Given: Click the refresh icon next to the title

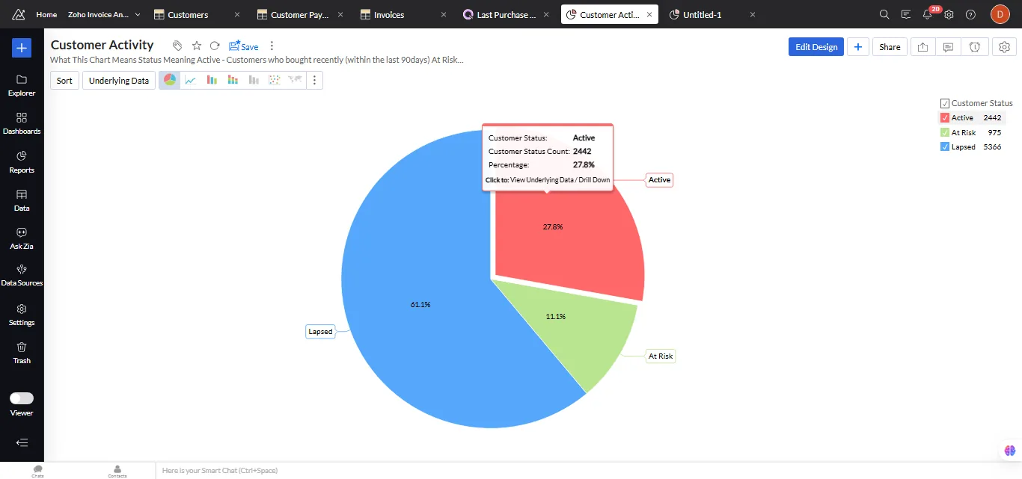Looking at the screenshot, I should 215,46.
